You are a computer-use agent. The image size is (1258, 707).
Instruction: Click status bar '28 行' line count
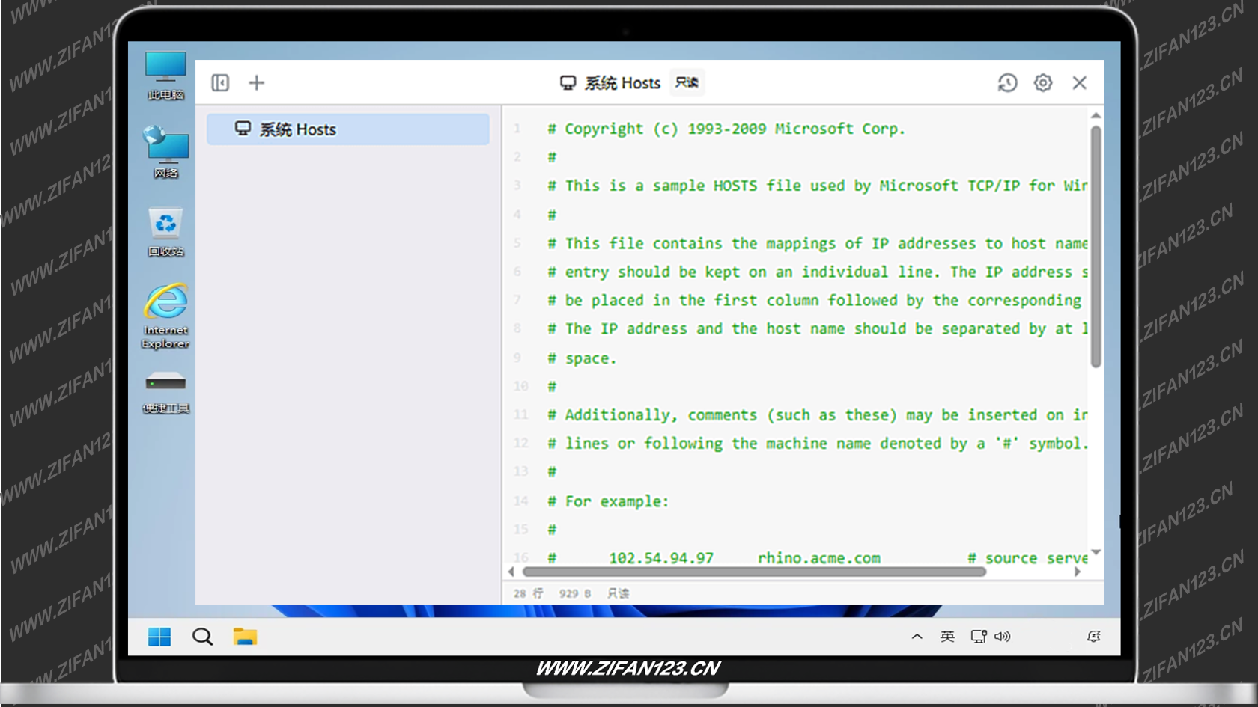(528, 593)
